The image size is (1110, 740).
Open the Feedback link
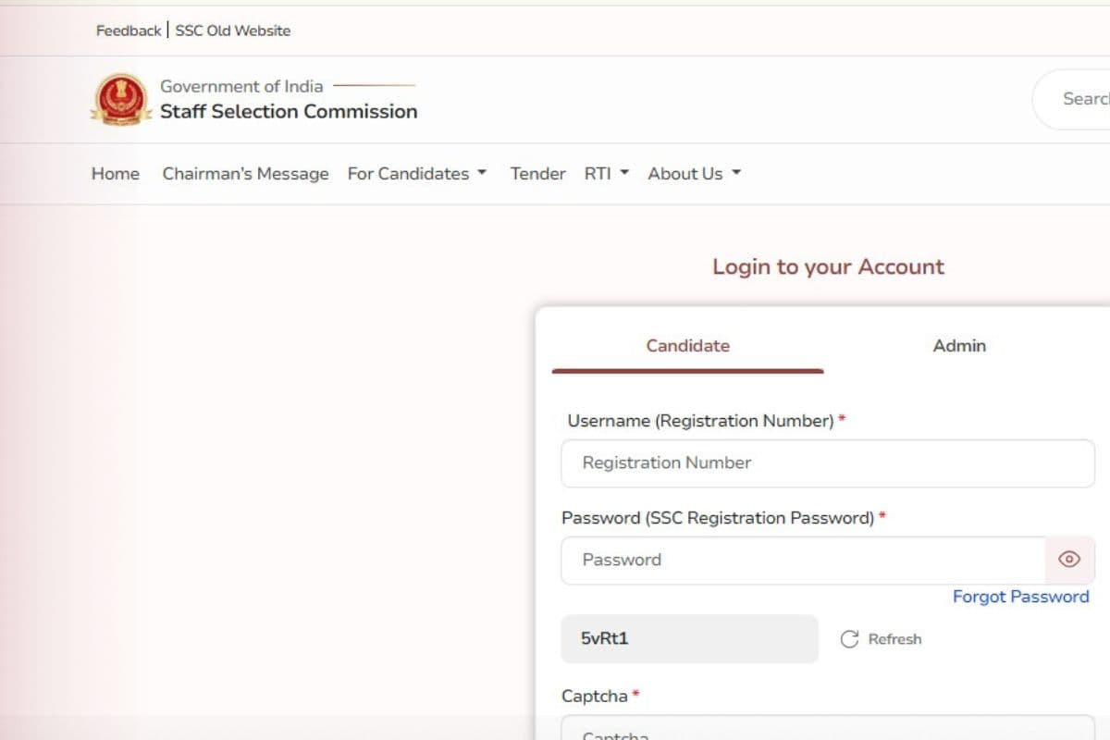click(x=129, y=31)
